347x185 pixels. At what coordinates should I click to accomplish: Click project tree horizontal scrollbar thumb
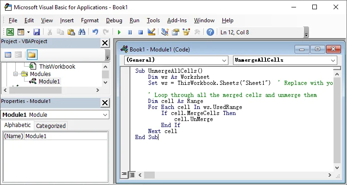coord(35,90)
